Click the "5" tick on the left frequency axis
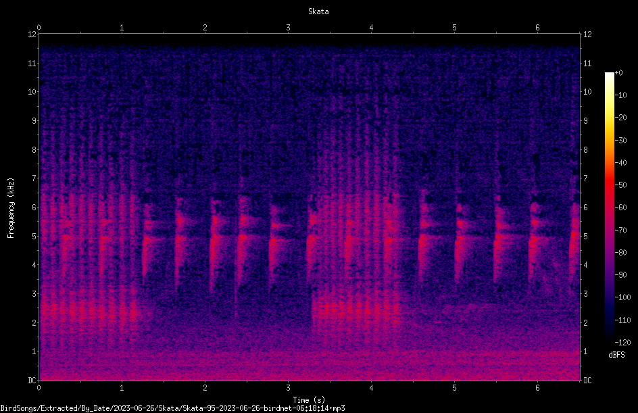Viewport: 638px width, 413px height. pyautogui.click(x=34, y=236)
